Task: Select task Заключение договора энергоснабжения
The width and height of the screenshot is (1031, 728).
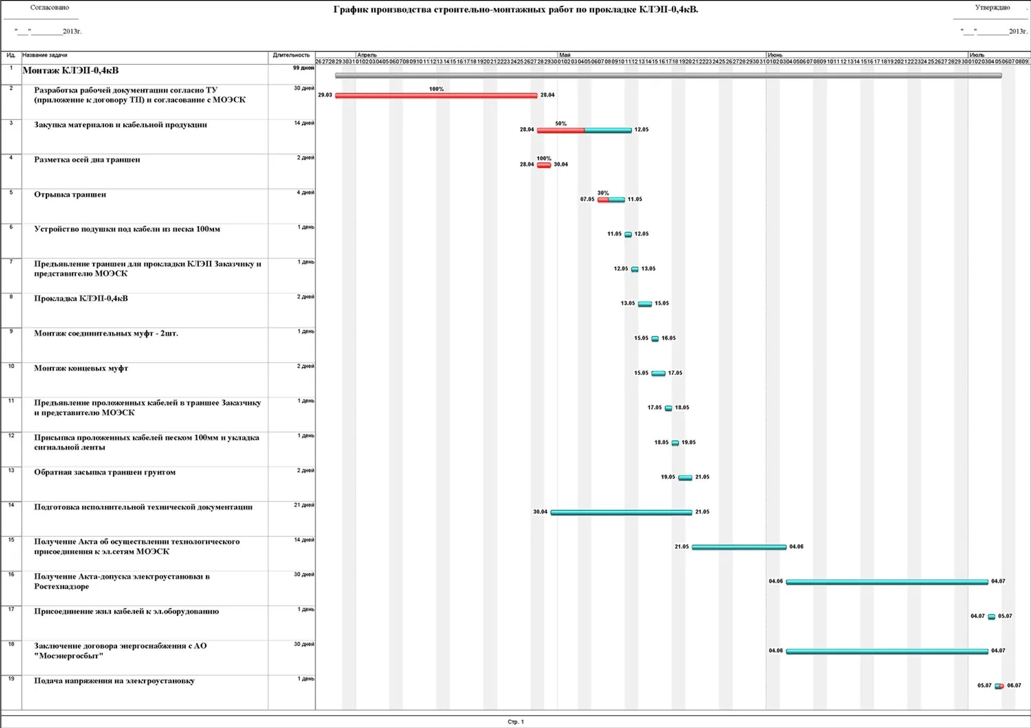Action: pos(120,651)
